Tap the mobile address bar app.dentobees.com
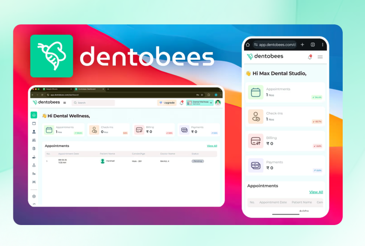365x246 pixels. pos(275,44)
